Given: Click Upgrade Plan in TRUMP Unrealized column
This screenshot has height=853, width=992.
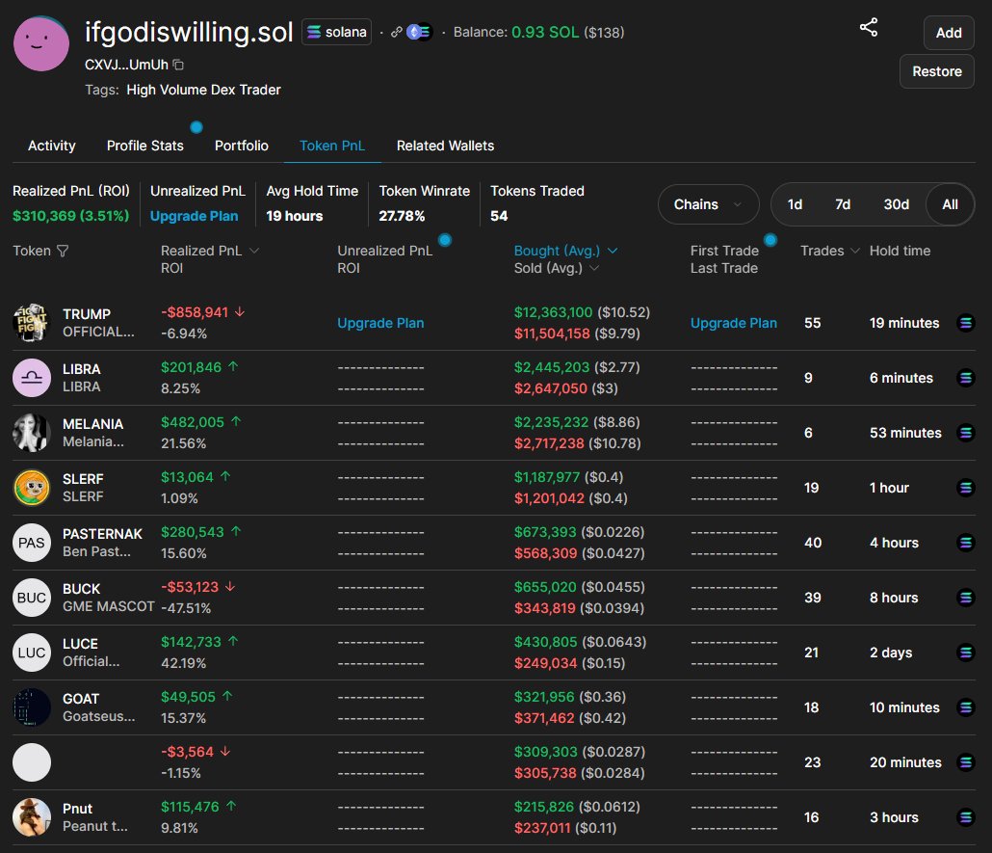Looking at the screenshot, I should click(x=380, y=323).
